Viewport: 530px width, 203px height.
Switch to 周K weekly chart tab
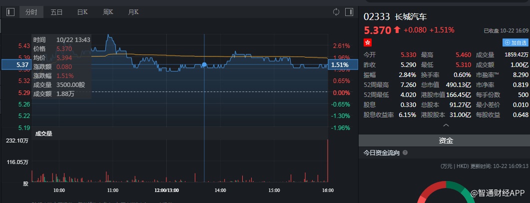(108, 12)
